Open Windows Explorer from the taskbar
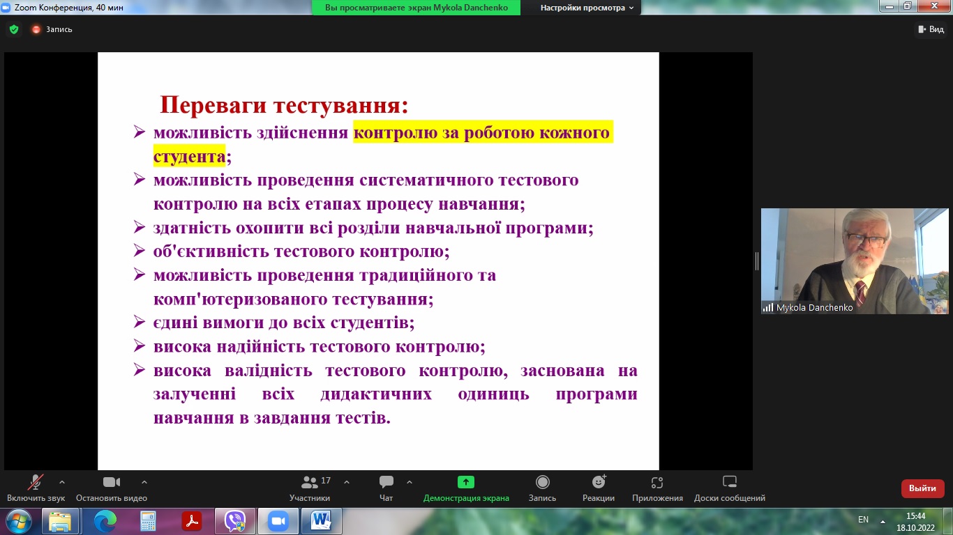This screenshot has width=953, height=535. click(61, 520)
